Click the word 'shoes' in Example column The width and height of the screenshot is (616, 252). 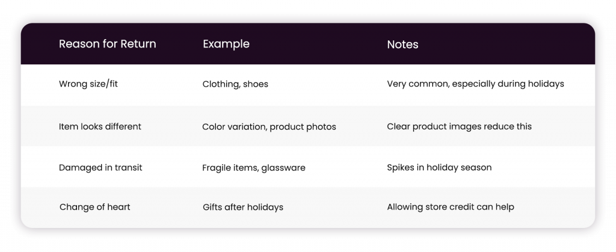[x=255, y=84]
